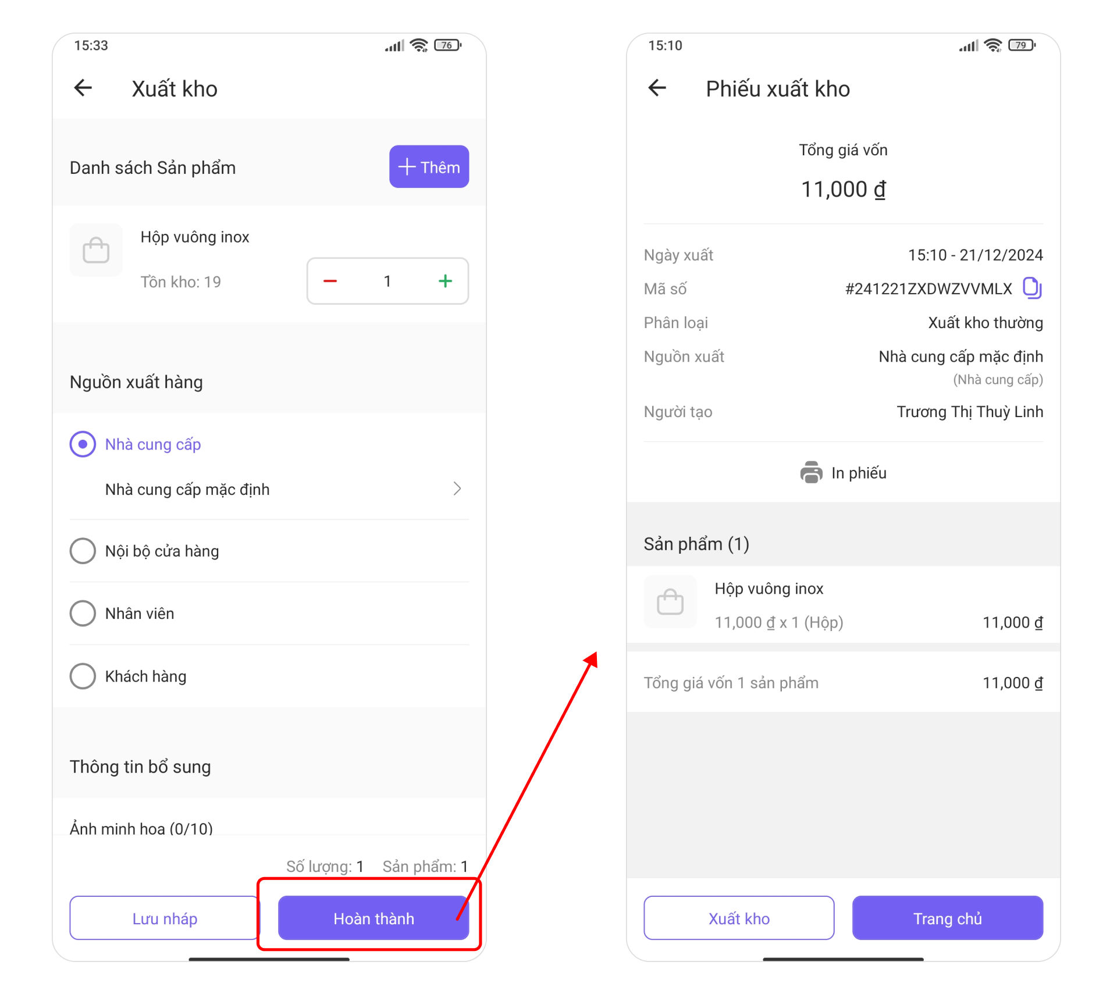Tap the product bag icon in Sản phẩm (1)

tap(670, 601)
